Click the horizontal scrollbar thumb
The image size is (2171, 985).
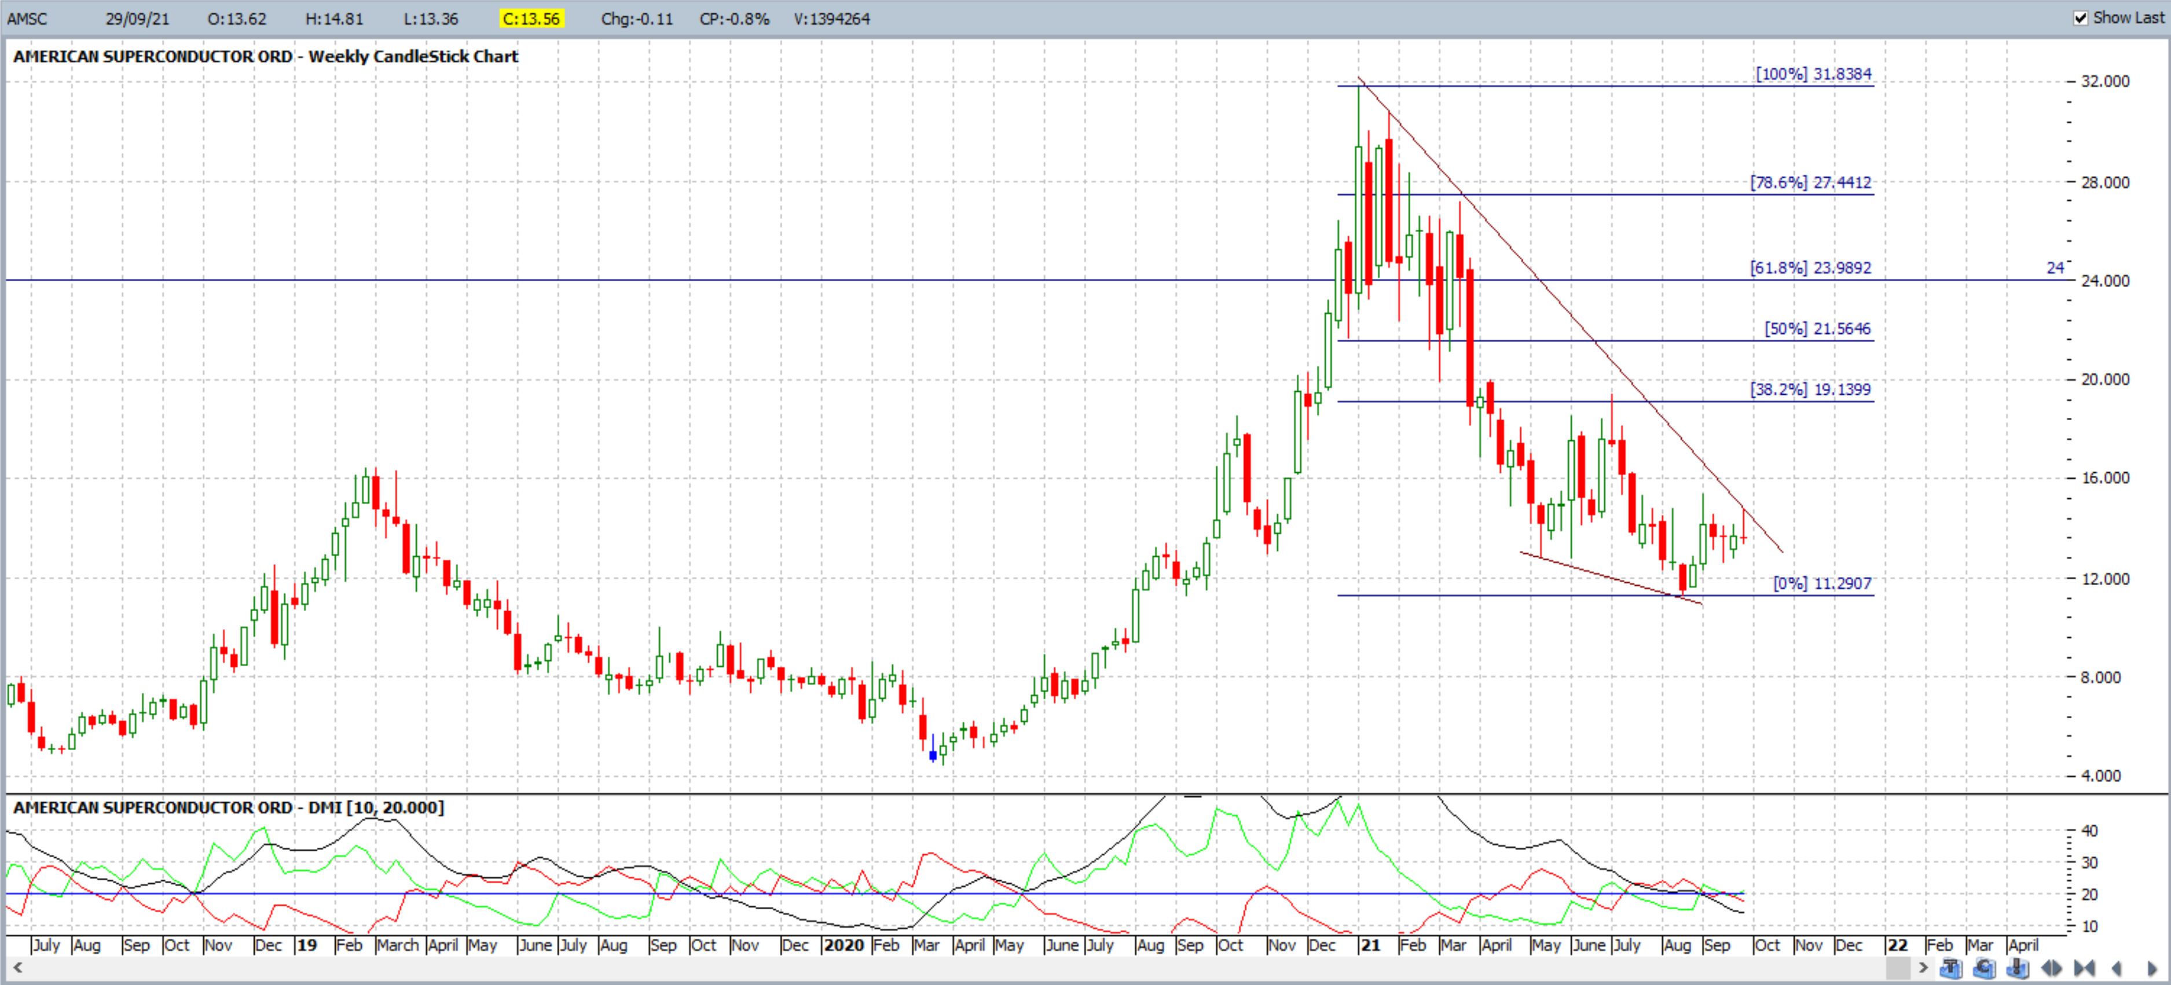[x=1899, y=968]
